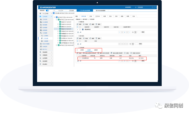
Task: Open the type dropdown in header
Action: [x=146, y=7]
